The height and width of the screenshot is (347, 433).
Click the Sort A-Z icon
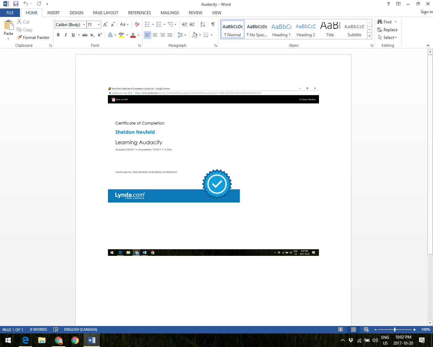pyautogui.click(x=203, y=24)
